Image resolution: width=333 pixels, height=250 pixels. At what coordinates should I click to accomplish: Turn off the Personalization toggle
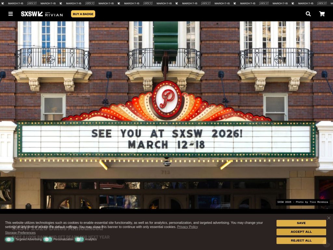pyautogui.click(x=47, y=239)
